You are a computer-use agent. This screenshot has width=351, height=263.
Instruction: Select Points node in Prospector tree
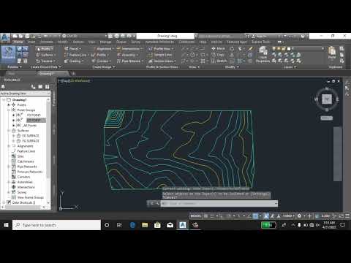[22, 105]
